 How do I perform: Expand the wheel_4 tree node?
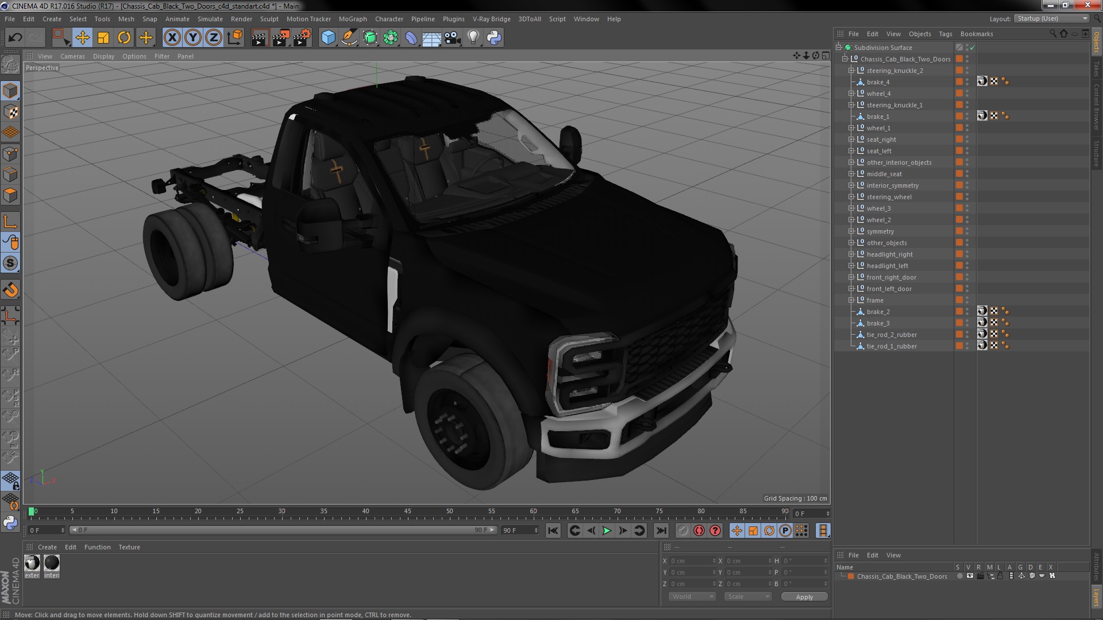click(x=851, y=94)
